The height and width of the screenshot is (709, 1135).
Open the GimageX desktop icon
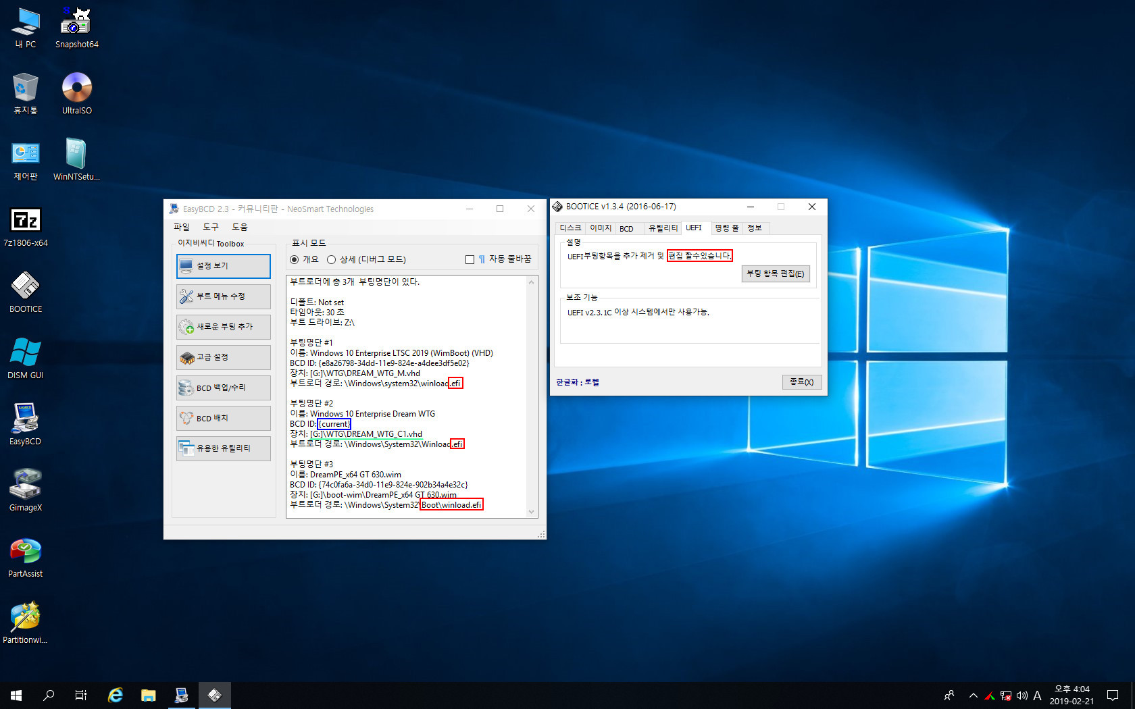point(26,491)
